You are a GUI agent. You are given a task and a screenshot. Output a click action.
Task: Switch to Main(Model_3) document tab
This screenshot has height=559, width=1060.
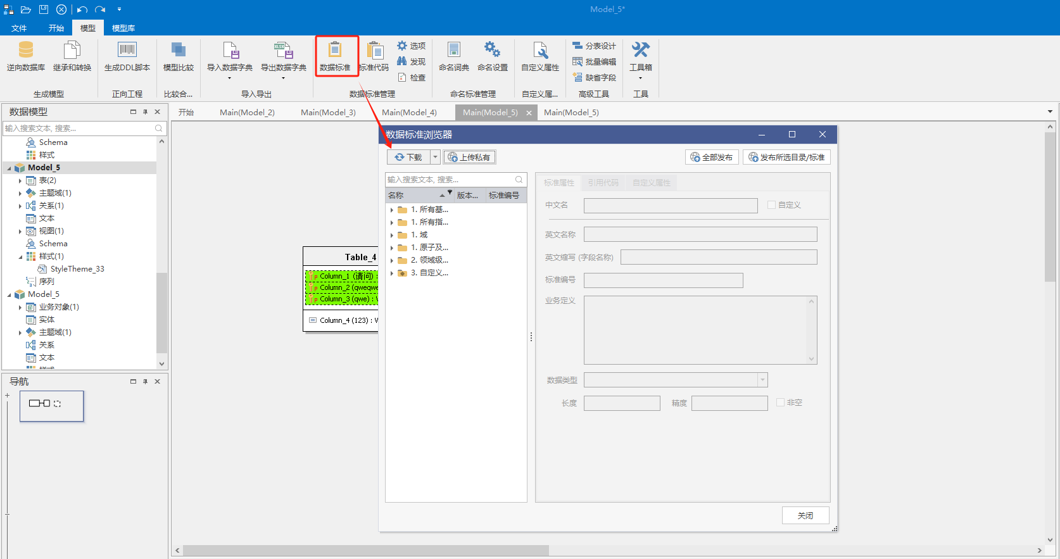[328, 112]
